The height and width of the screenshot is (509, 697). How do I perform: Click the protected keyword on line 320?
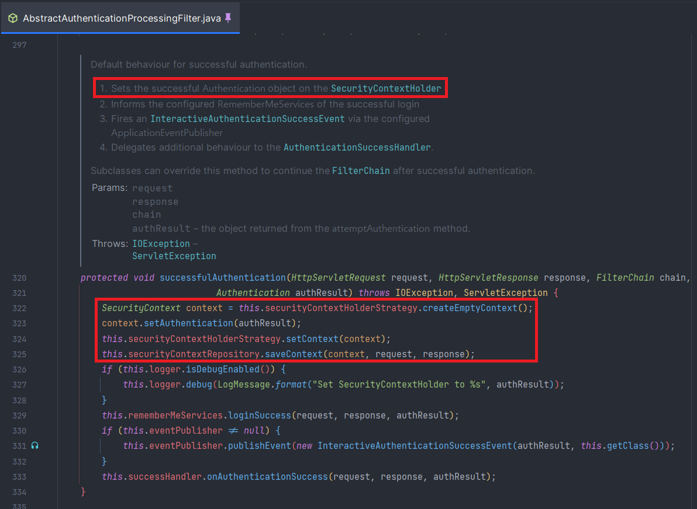click(104, 278)
